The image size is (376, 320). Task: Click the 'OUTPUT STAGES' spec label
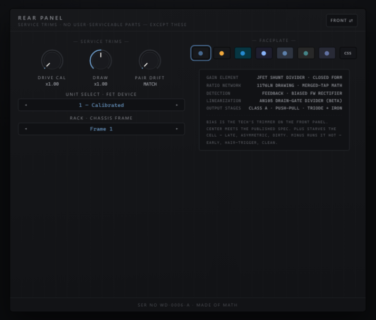[223, 108]
